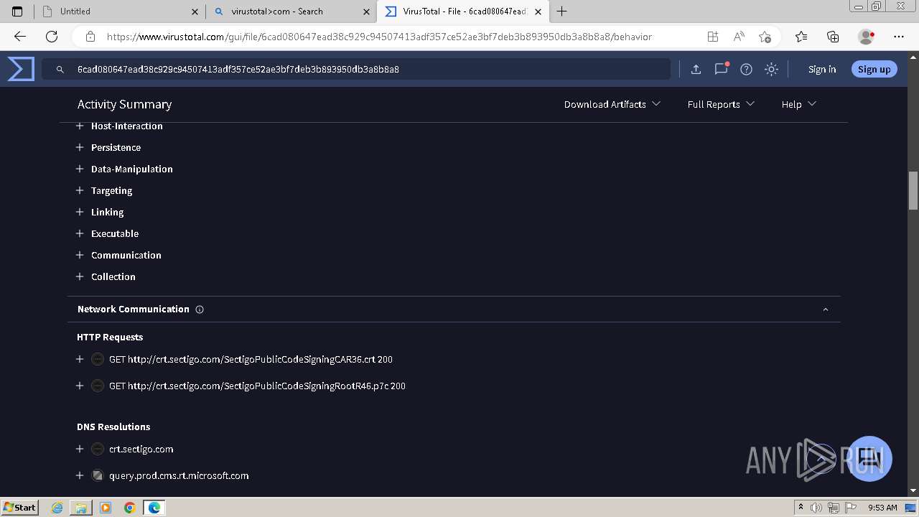Expand the Collection section
This screenshot has width=919, height=517.
tap(80, 276)
